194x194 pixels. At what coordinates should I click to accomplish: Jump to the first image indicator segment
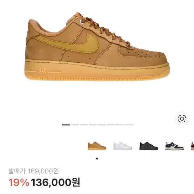click(x=66, y=125)
